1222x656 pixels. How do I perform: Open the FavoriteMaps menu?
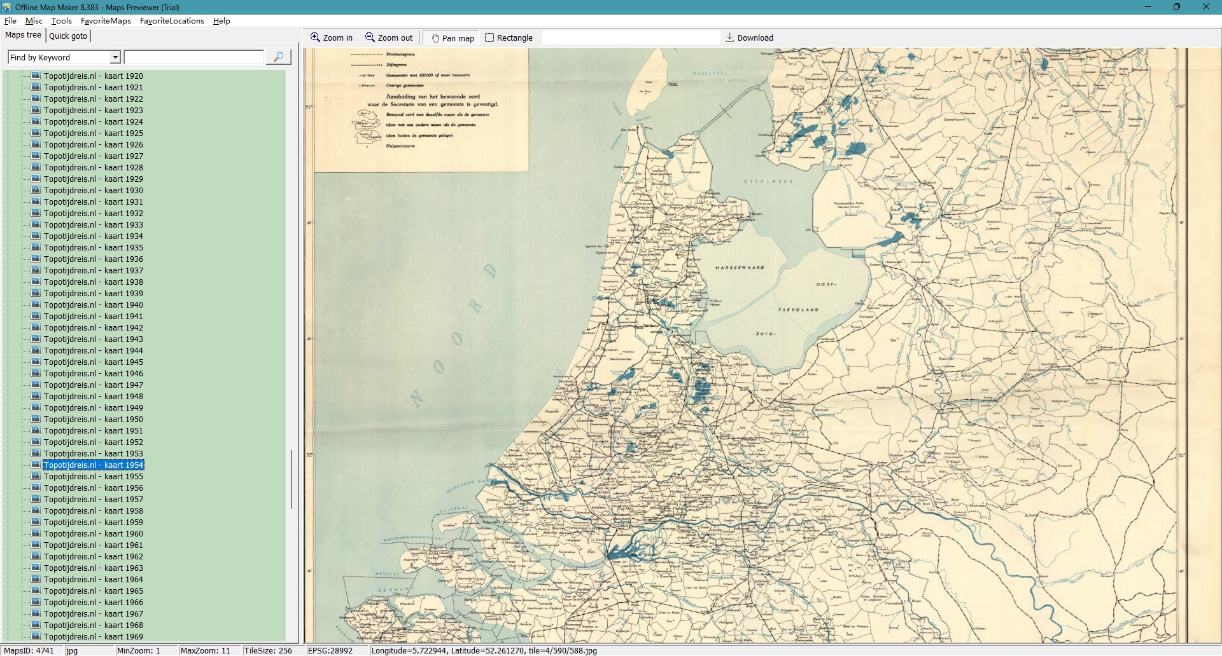(106, 21)
